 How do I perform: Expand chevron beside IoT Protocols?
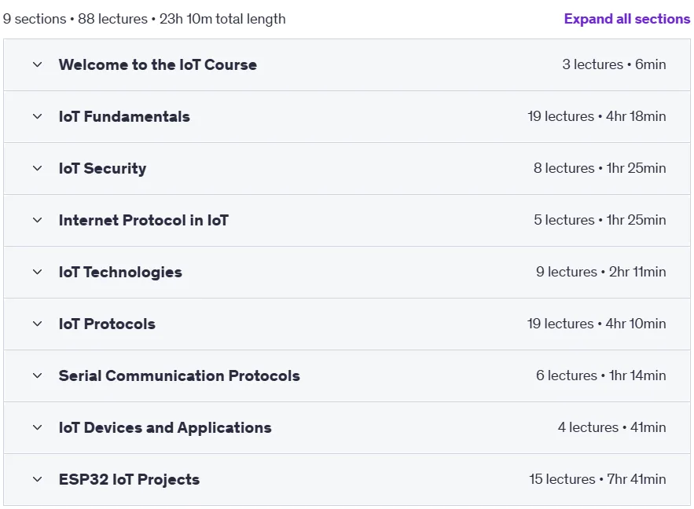click(x=38, y=324)
